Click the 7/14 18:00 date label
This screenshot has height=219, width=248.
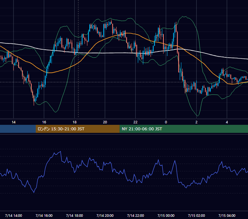tap(74, 215)
